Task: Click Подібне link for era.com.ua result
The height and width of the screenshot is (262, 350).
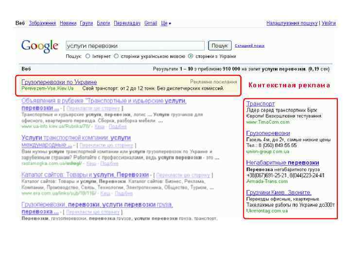Action: pyautogui.click(x=123, y=194)
